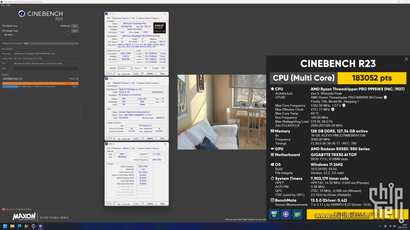Click Close button in bottom CPU-Z window
410x230 pixels.
[162, 204]
